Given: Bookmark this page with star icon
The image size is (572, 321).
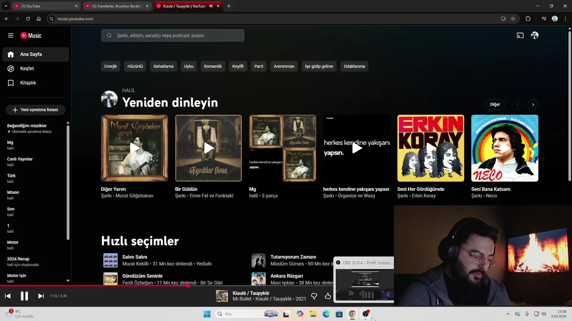Looking at the screenshot, I should (x=513, y=19).
